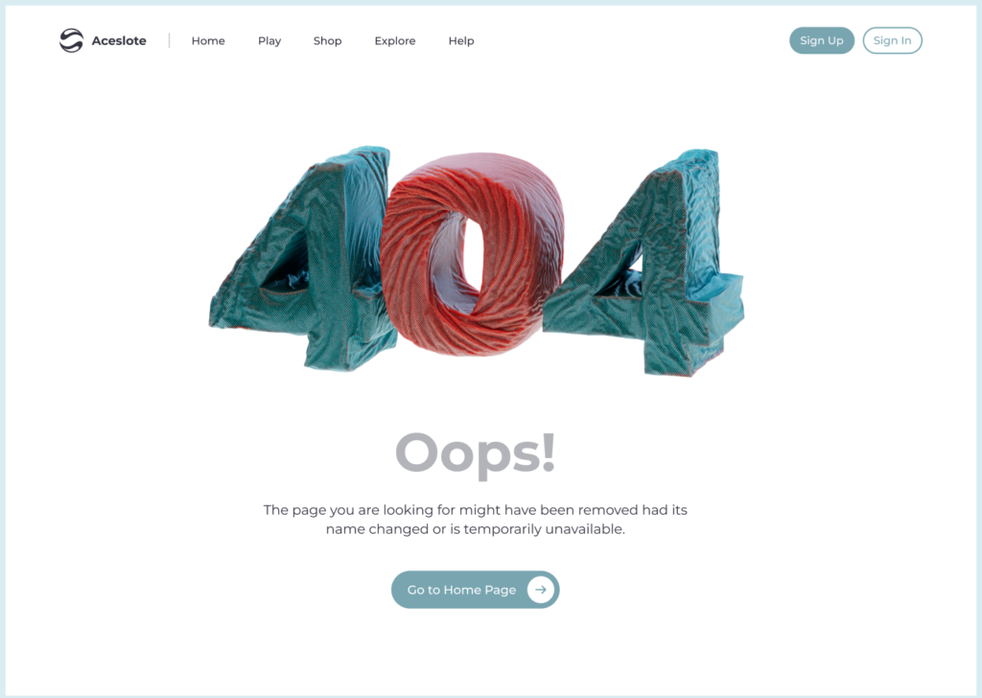Screen dimensions: 982x698
Task: Click the vertical divider beside Aceslote
Action: click(x=169, y=40)
